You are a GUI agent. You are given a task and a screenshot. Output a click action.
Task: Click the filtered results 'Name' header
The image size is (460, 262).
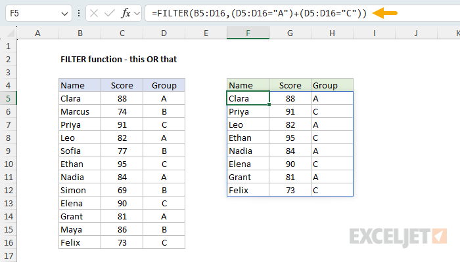(248, 85)
